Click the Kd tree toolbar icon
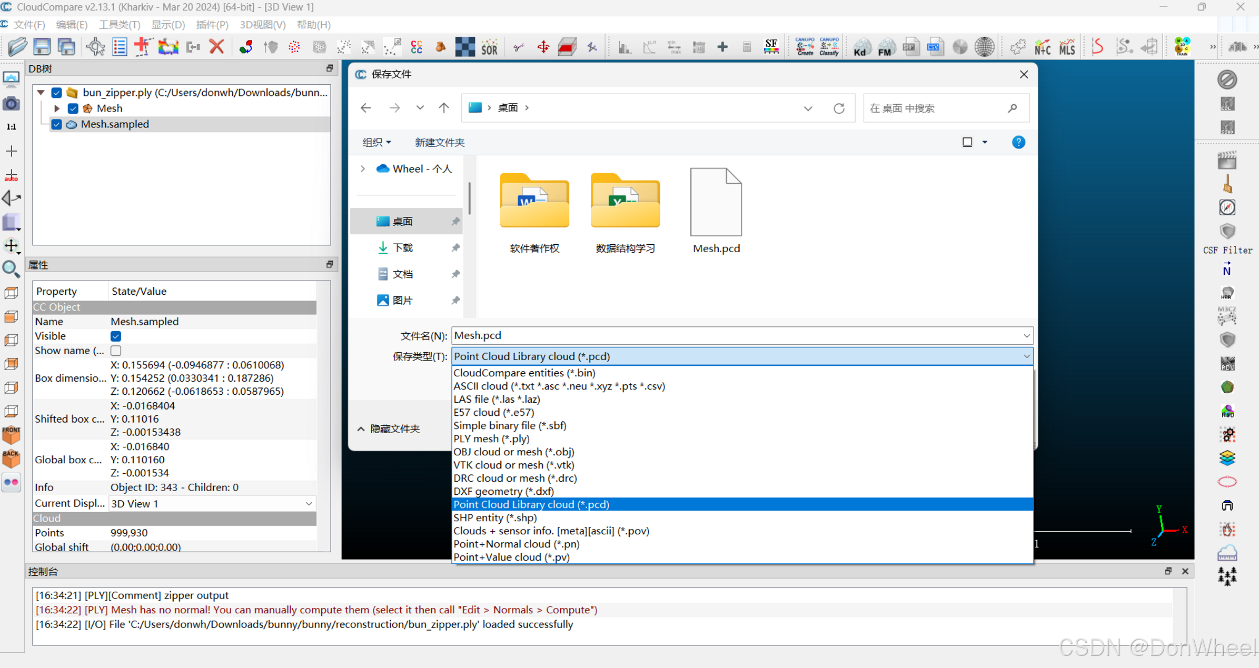The width and height of the screenshot is (1259, 668). tap(861, 47)
